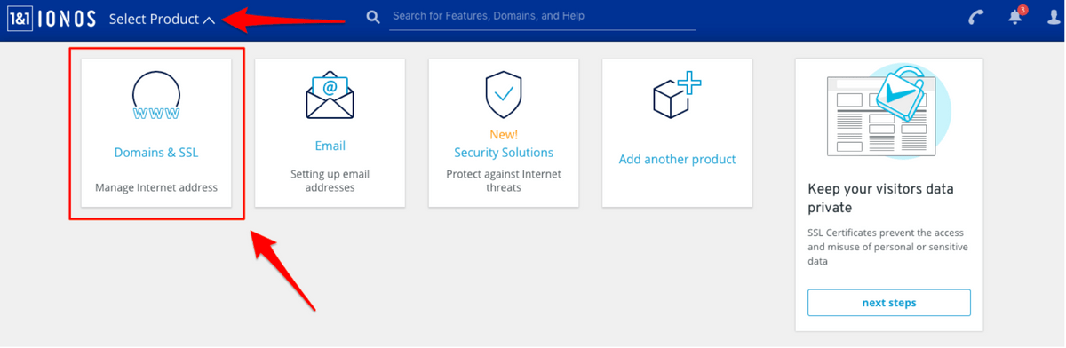Click the chevron beside Select Product
The image size is (1066, 348).
pos(209,20)
